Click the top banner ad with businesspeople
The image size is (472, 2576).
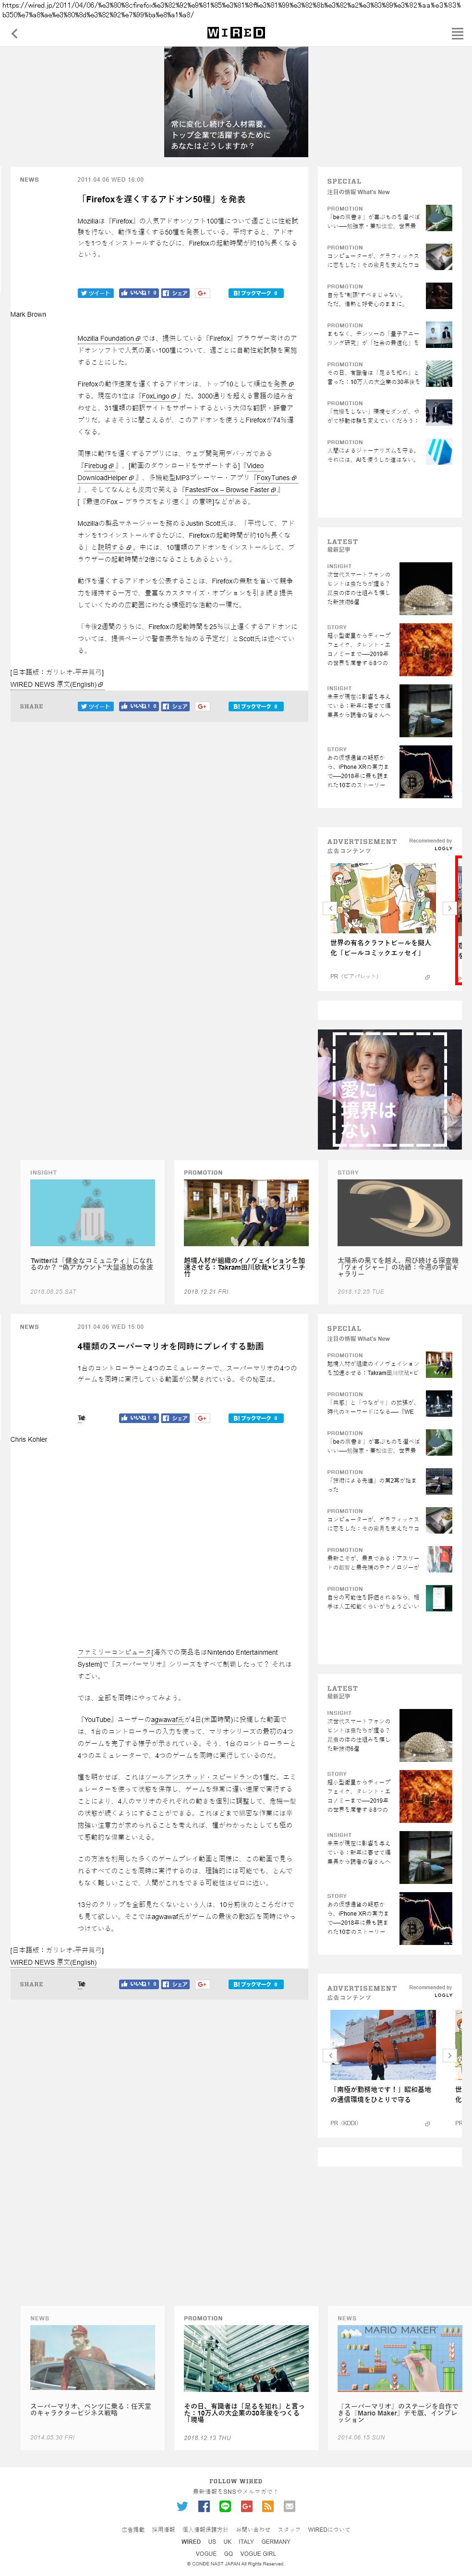pos(236,102)
